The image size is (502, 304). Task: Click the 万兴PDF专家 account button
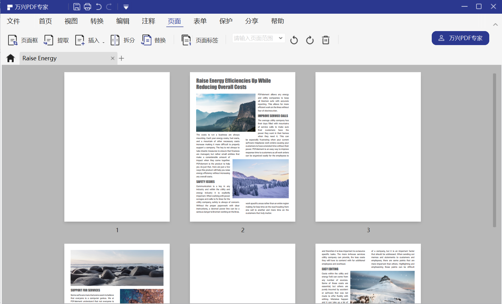pyautogui.click(x=460, y=38)
